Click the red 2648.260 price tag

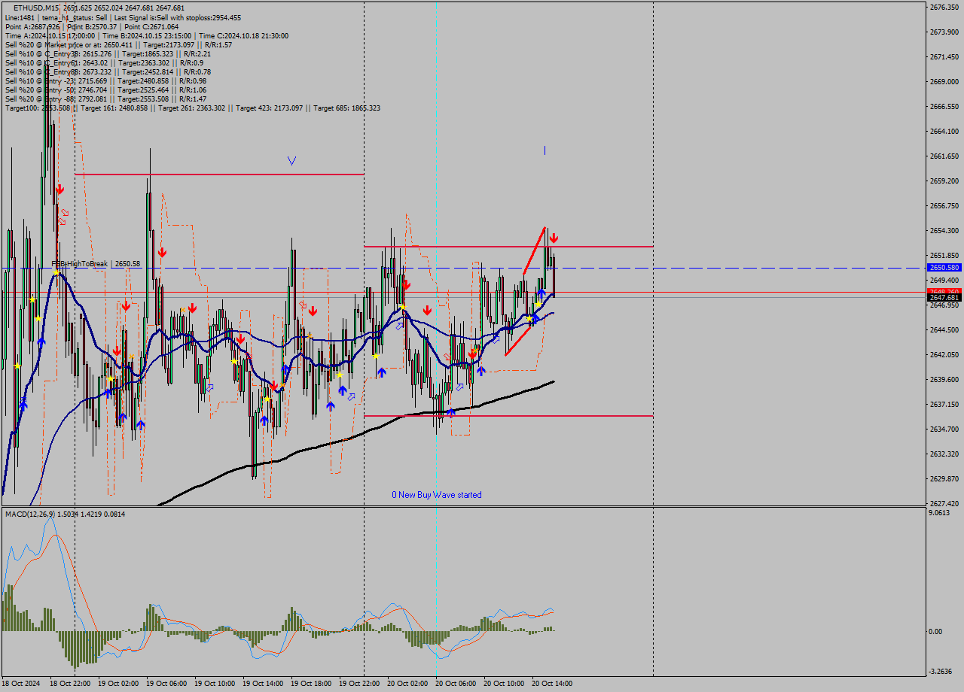[x=943, y=291]
